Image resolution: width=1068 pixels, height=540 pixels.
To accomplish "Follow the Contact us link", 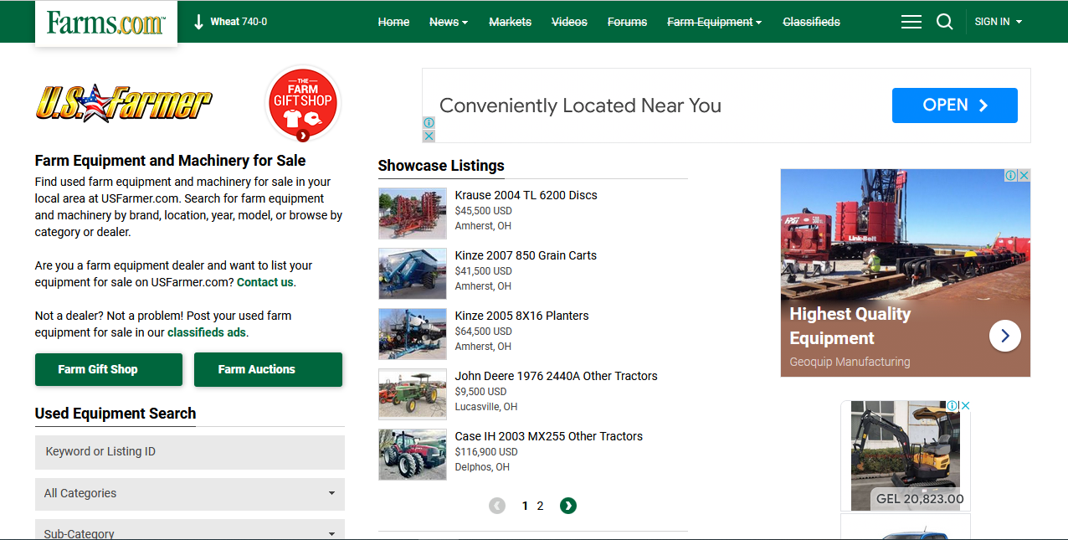I will coord(265,282).
